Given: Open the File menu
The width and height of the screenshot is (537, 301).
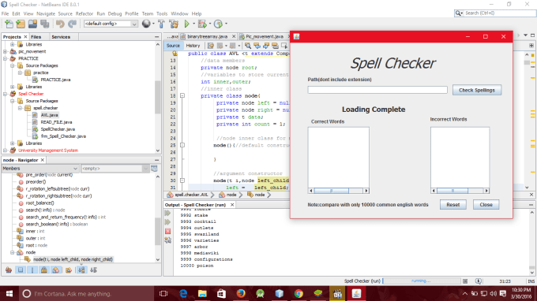Looking at the screenshot, I should [6, 13].
